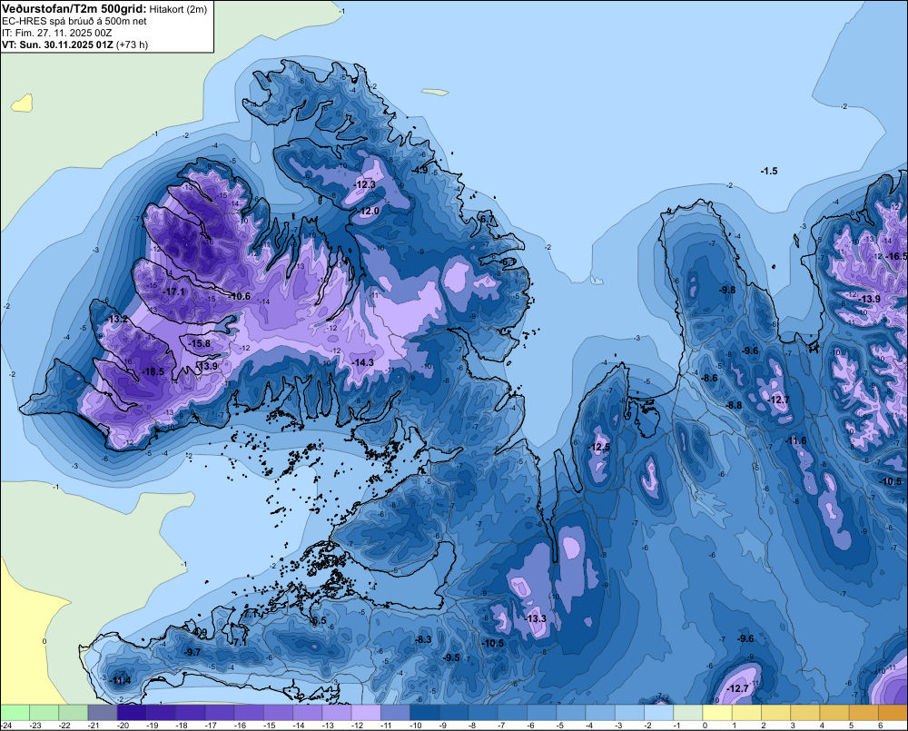Select the 'EC-HRES spá brúuð á 500m net' line
This screenshot has height=731, width=908.
click(74, 21)
